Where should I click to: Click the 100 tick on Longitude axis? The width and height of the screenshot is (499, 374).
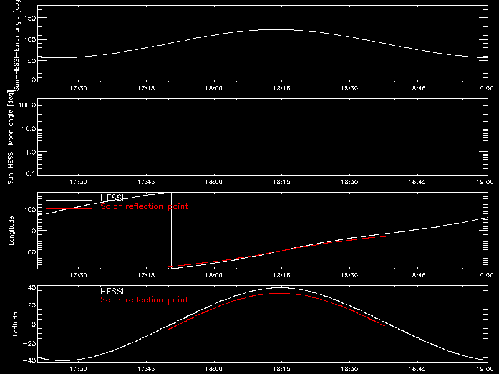30,209
